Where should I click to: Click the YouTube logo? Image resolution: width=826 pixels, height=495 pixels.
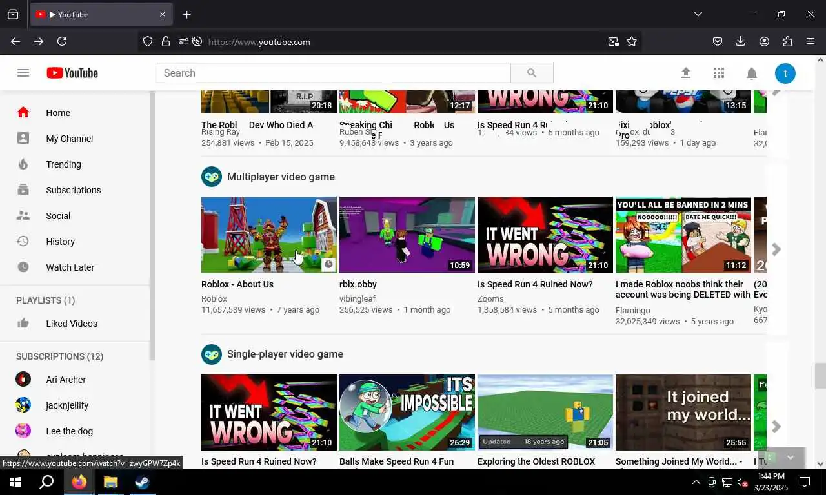(x=72, y=73)
